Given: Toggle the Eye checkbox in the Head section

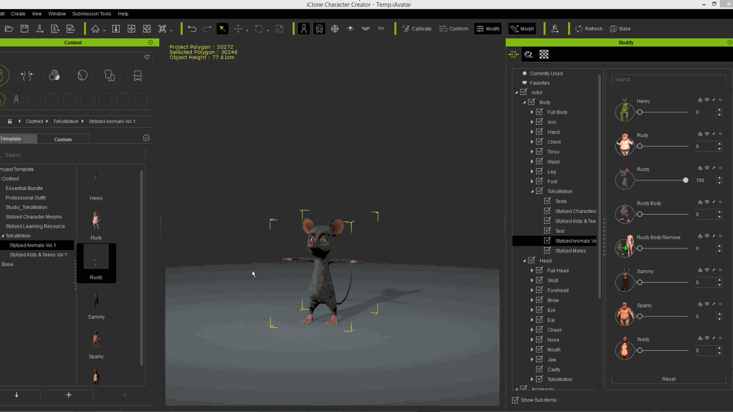Looking at the screenshot, I should pos(539,310).
